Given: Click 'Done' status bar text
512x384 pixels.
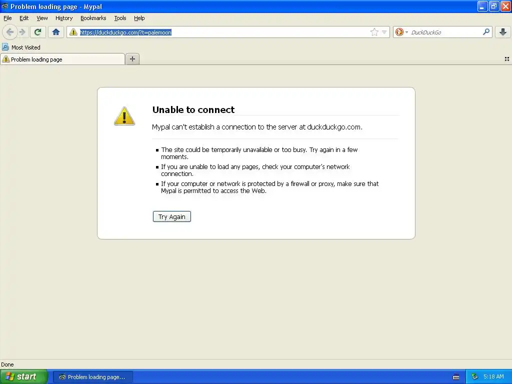Looking at the screenshot, I should [x=7, y=364].
